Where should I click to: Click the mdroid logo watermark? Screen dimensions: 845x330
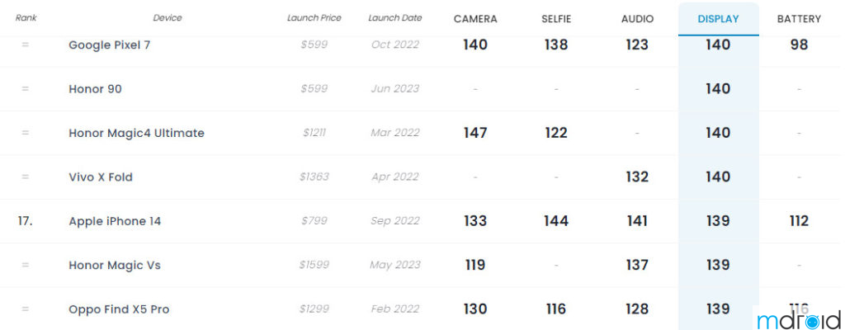click(x=797, y=319)
